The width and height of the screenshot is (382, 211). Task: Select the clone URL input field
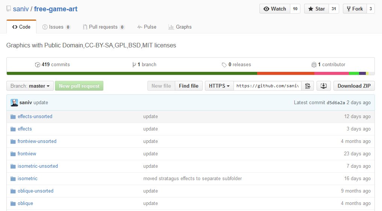pyautogui.click(x=267, y=86)
